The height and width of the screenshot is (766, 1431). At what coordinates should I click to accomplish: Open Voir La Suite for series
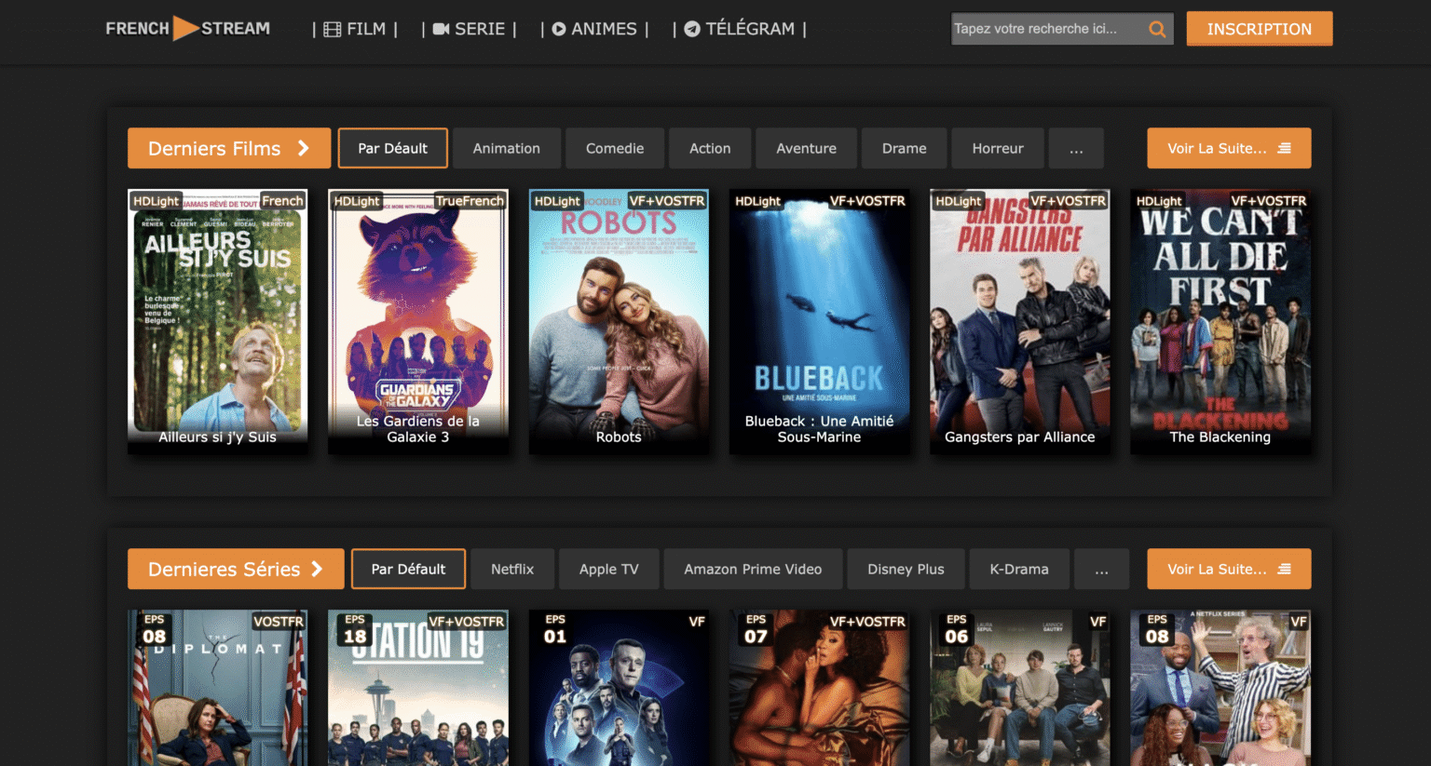tap(1229, 569)
